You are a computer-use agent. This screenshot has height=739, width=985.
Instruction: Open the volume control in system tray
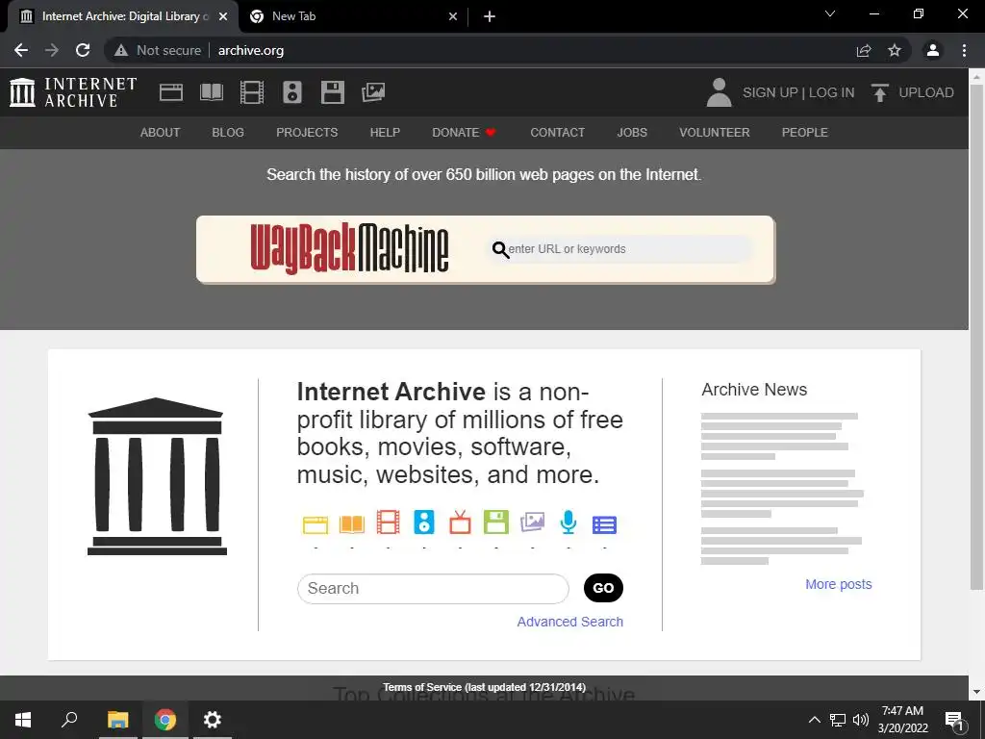(x=861, y=720)
